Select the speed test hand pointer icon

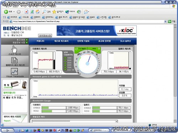tap(14, 49)
